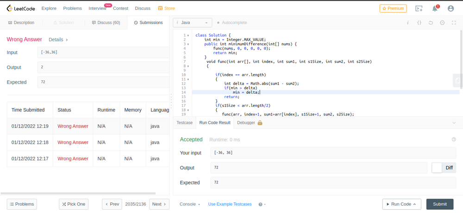Click the testcase help question mark icon
Image resolution: width=463 pixels, height=213 pixels.
click(260, 204)
